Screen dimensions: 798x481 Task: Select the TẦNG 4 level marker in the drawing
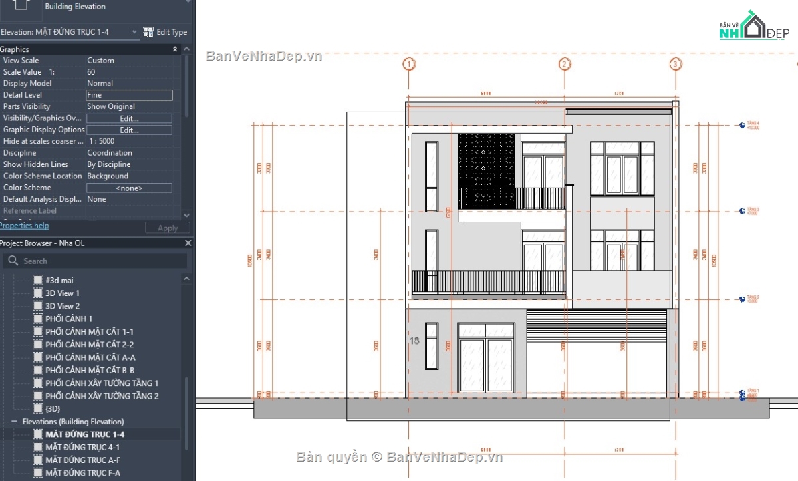(741, 124)
